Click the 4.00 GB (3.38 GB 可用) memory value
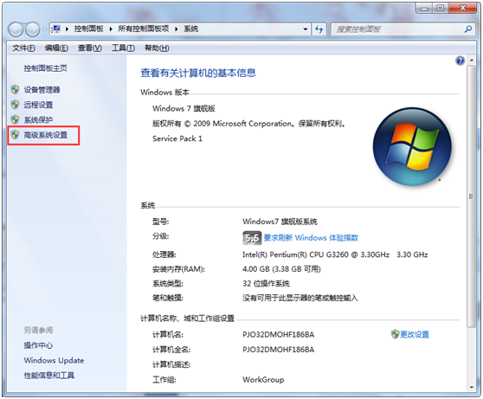The height and width of the screenshot is (399, 483). coord(281,269)
